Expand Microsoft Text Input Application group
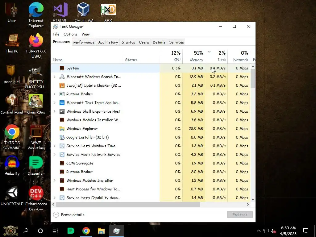This screenshot has width=316, height=237. (54, 103)
